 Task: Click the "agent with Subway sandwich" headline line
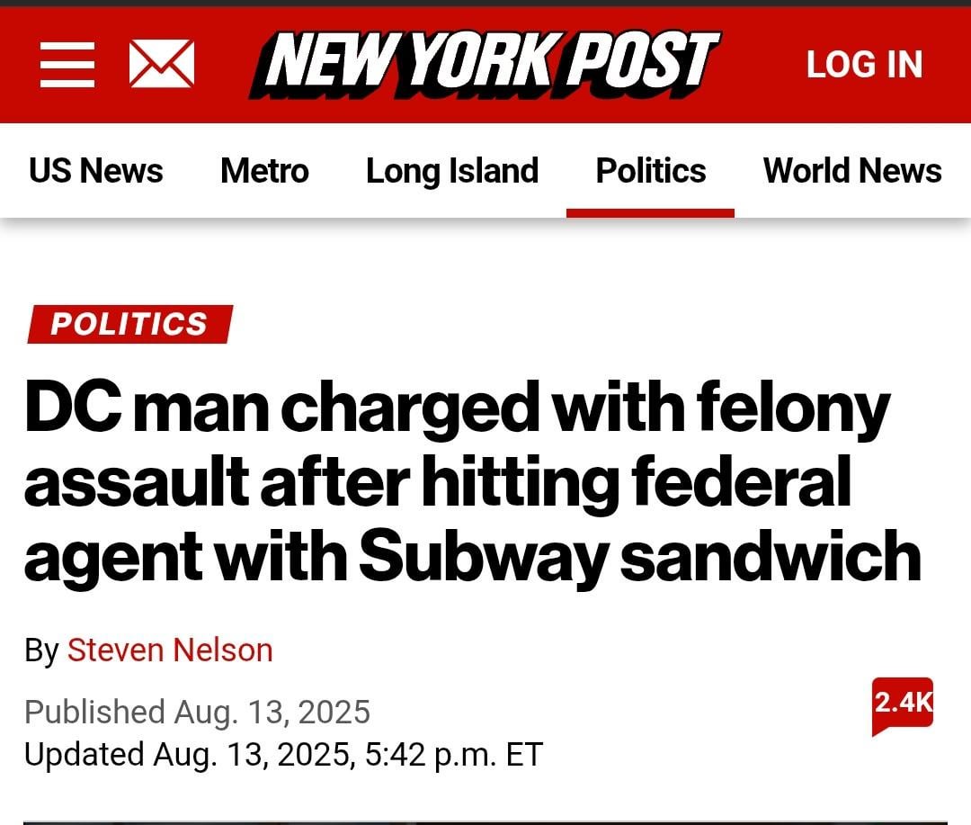pos(473,557)
